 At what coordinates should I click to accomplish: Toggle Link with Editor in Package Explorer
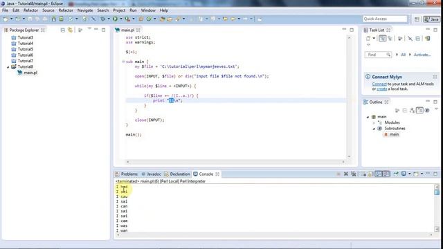tap(70, 30)
